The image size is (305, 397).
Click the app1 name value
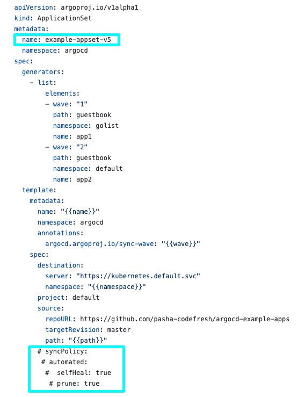pyautogui.click(x=84, y=136)
